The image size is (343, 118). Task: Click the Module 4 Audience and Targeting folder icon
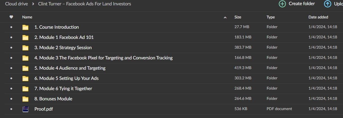pyautogui.click(x=25, y=68)
